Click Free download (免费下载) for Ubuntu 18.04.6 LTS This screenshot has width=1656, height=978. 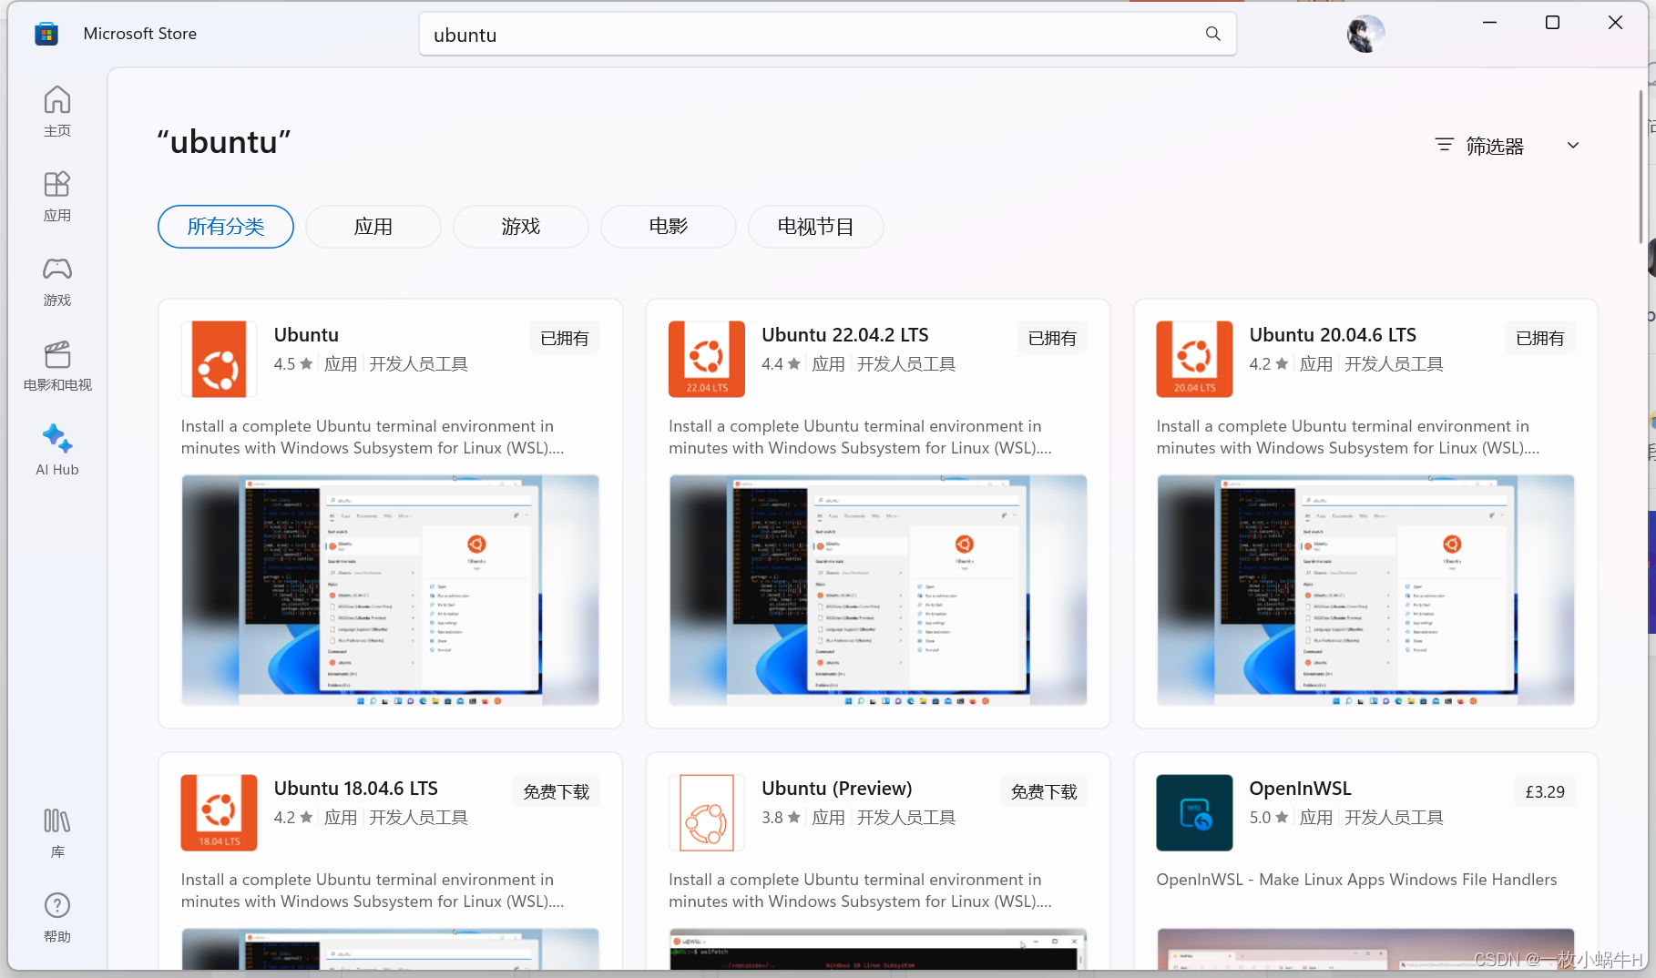tap(557, 791)
